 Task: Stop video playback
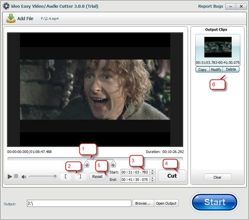point(16,176)
